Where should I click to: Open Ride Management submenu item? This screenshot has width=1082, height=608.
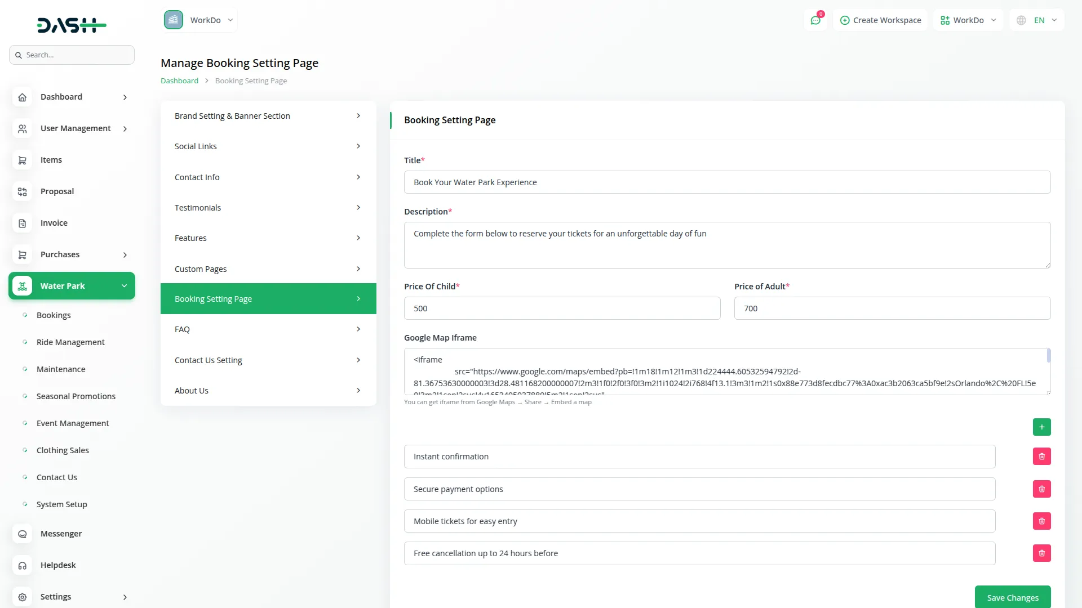[70, 342]
